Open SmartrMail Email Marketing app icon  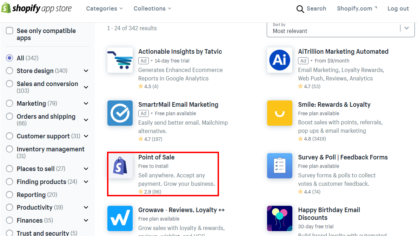(x=120, y=113)
